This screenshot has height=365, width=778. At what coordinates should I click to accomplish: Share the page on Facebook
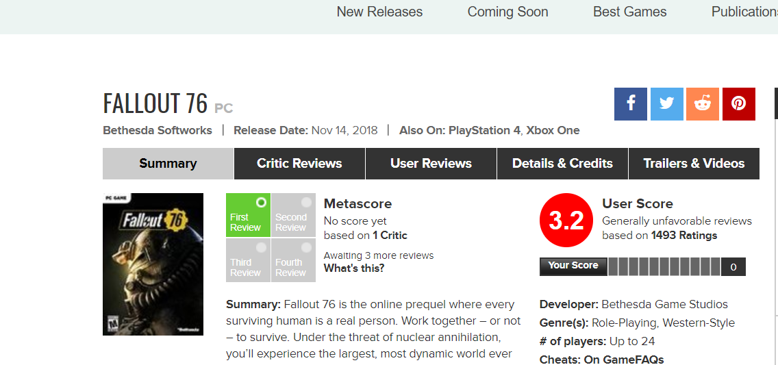(x=630, y=104)
